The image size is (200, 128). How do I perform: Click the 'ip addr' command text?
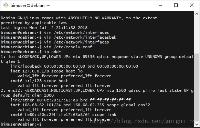click(x=52, y=52)
